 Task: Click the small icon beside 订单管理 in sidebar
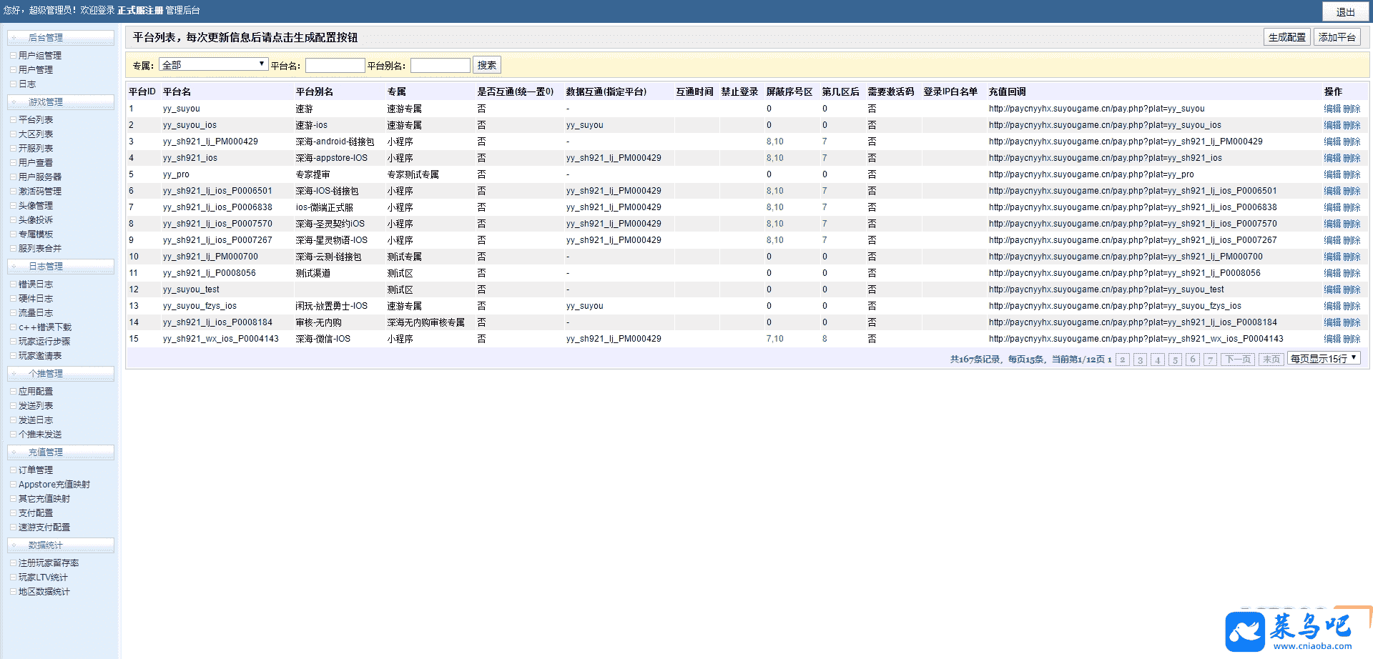13,470
